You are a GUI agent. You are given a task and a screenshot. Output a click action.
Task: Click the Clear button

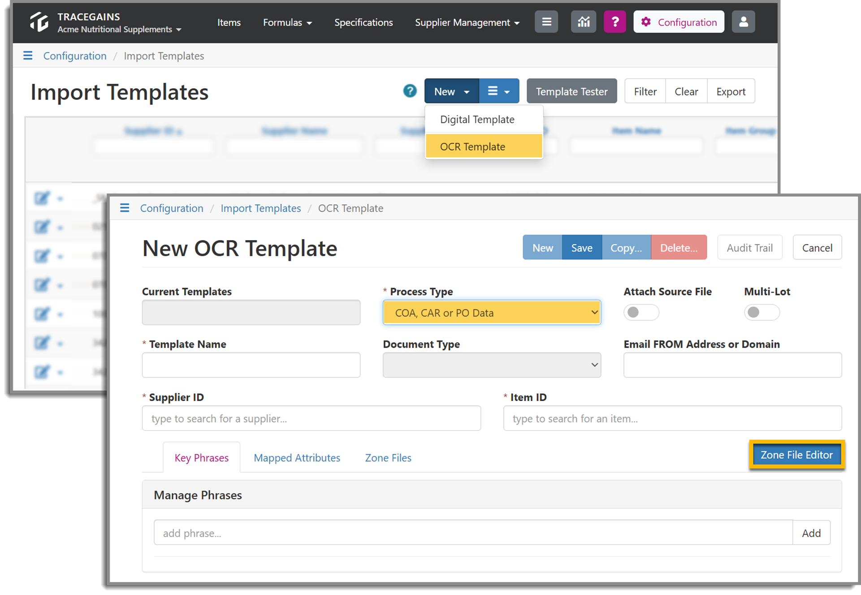pos(686,91)
